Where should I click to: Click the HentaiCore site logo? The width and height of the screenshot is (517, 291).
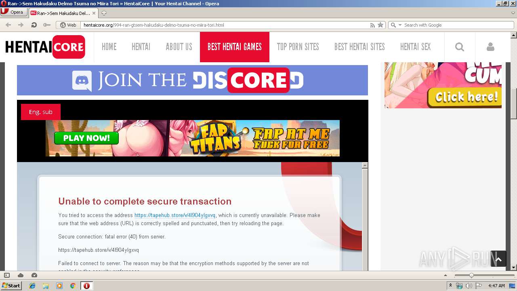(x=45, y=47)
